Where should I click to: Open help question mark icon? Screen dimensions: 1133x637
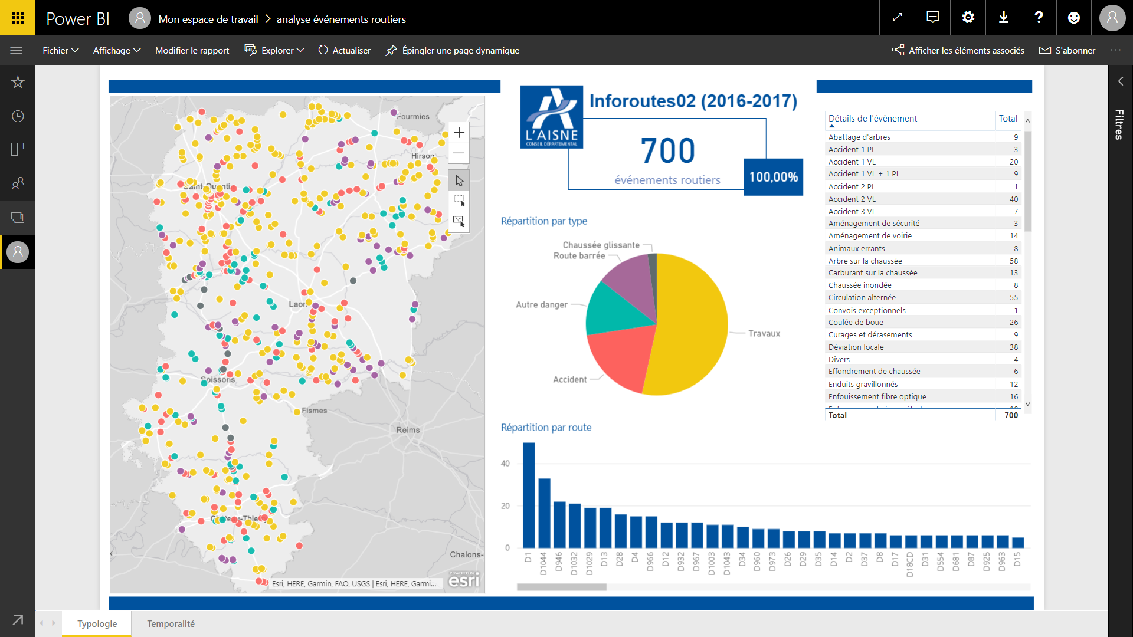pyautogui.click(x=1039, y=18)
